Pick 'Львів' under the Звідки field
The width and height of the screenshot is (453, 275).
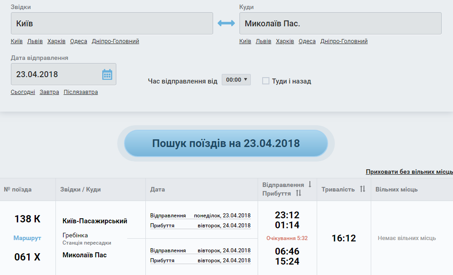tap(35, 41)
